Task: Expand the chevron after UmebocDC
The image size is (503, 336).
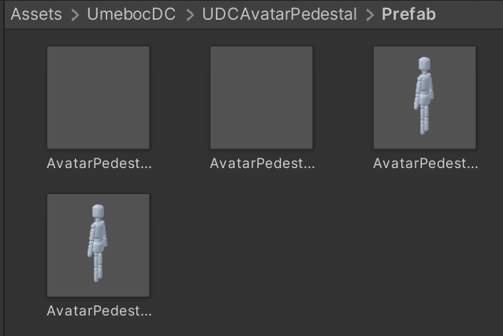Action: tap(190, 15)
